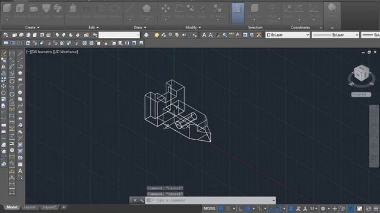The height and width of the screenshot is (213, 380).
Task: Select the Box solid tool in ribbon
Action: click(x=7, y=11)
